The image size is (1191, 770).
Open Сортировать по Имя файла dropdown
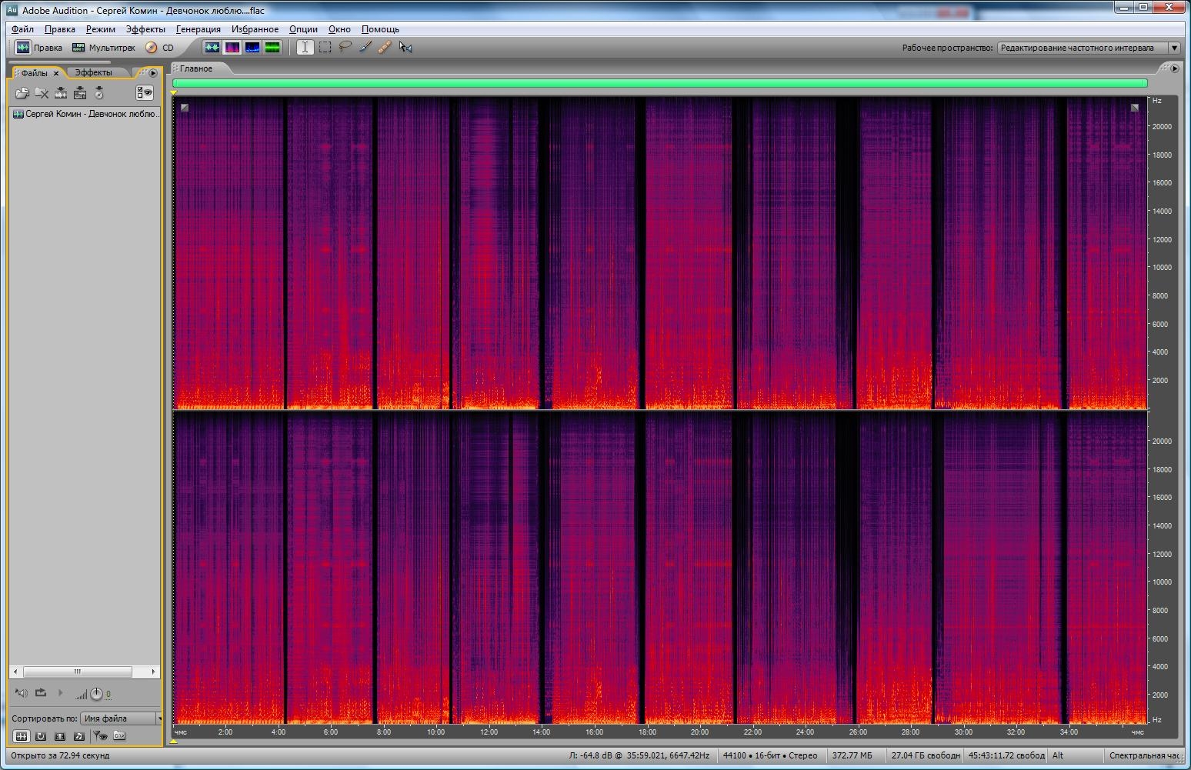(122, 718)
